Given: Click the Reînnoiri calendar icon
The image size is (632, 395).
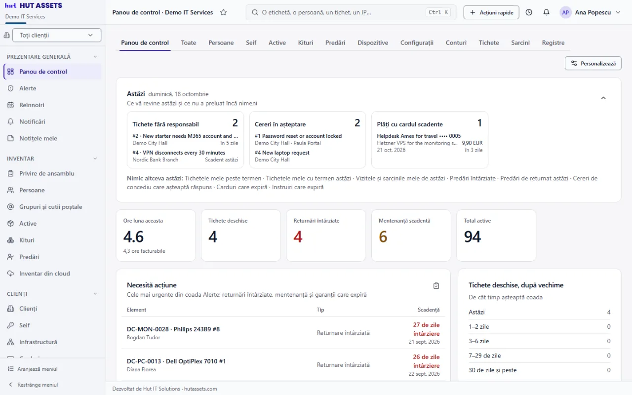Looking at the screenshot, I should (10, 105).
